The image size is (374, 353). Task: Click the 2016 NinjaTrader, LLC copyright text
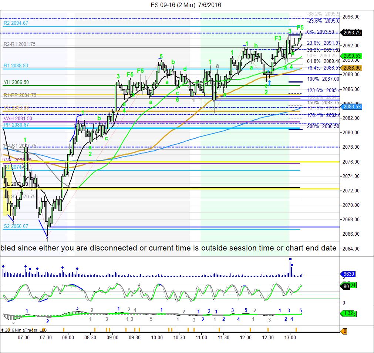[24, 330]
